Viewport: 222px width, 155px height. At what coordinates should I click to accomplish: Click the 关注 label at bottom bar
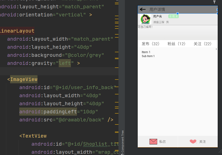click(x=203, y=142)
